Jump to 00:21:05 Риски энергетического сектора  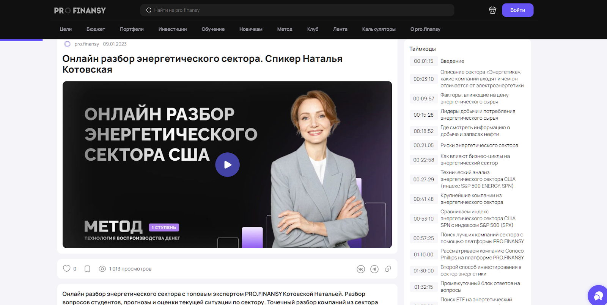[x=423, y=145]
